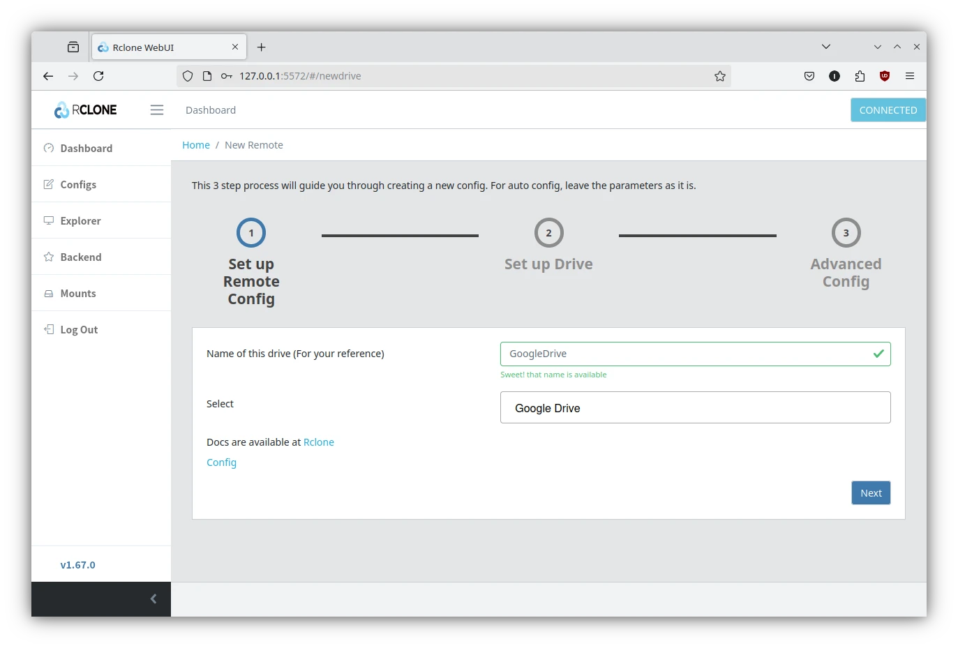Collapse sidebar using bottom chevron arrow
This screenshot has width=958, height=648.
(x=154, y=599)
